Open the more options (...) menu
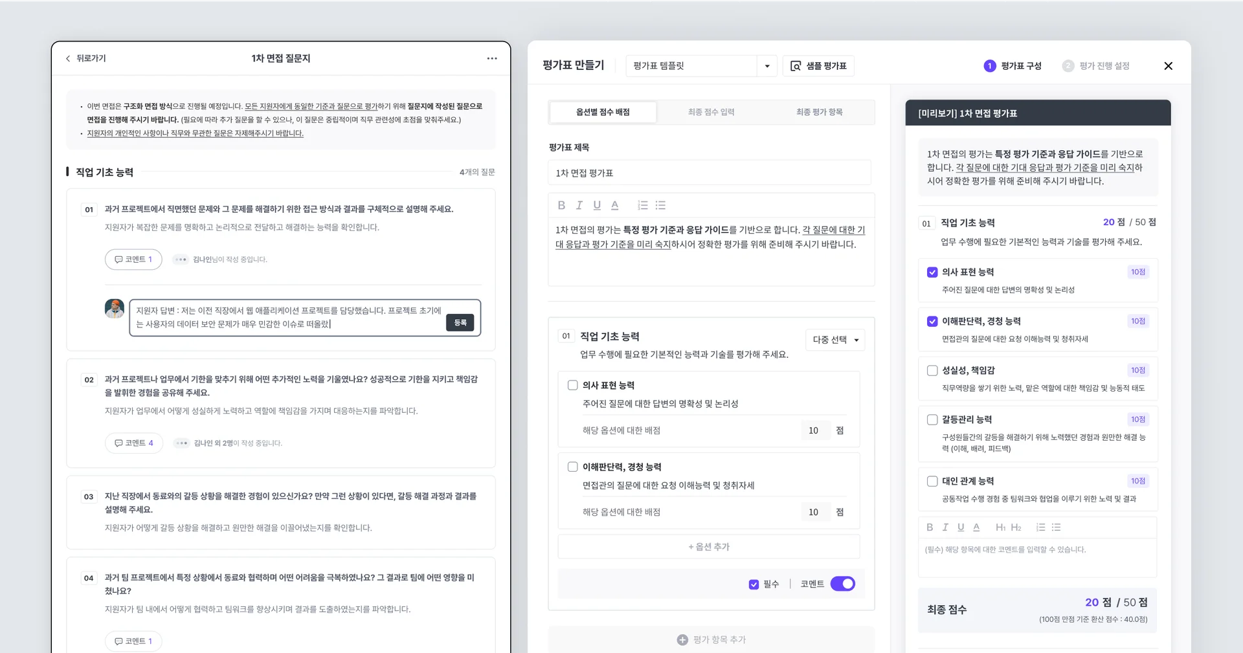 492,58
